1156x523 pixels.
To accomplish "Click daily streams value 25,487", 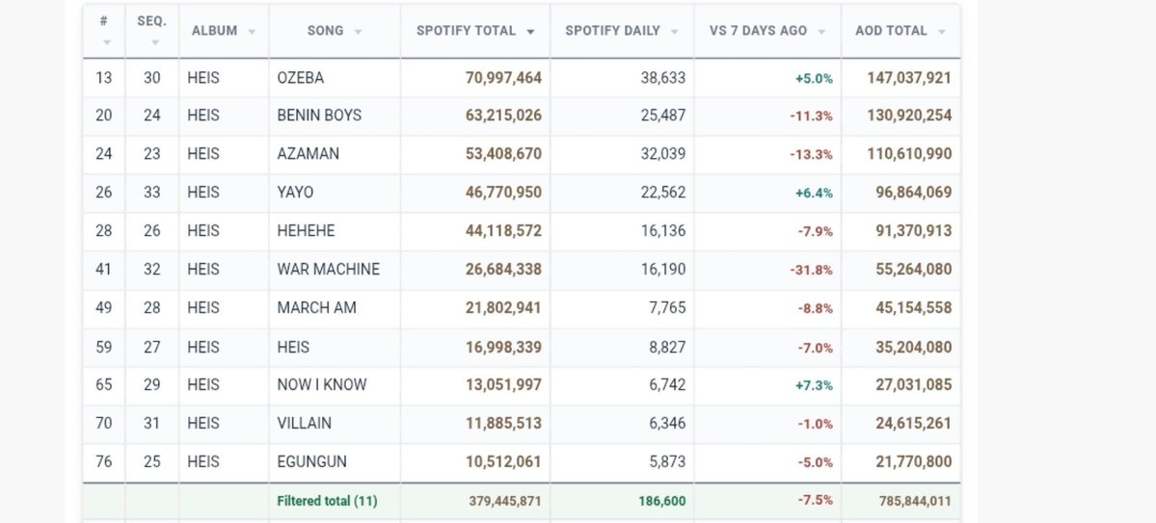I will click(662, 116).
